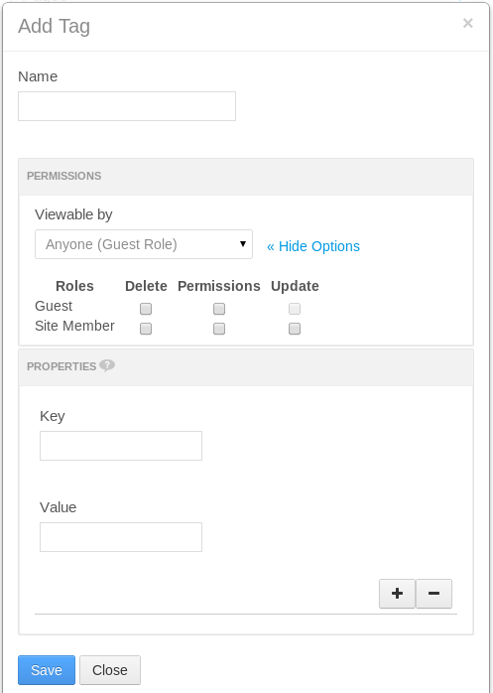Viewport: 493px width, 693px height.
Task: Close the Add Tag dialog with X
Action: [x=468, y=23]
